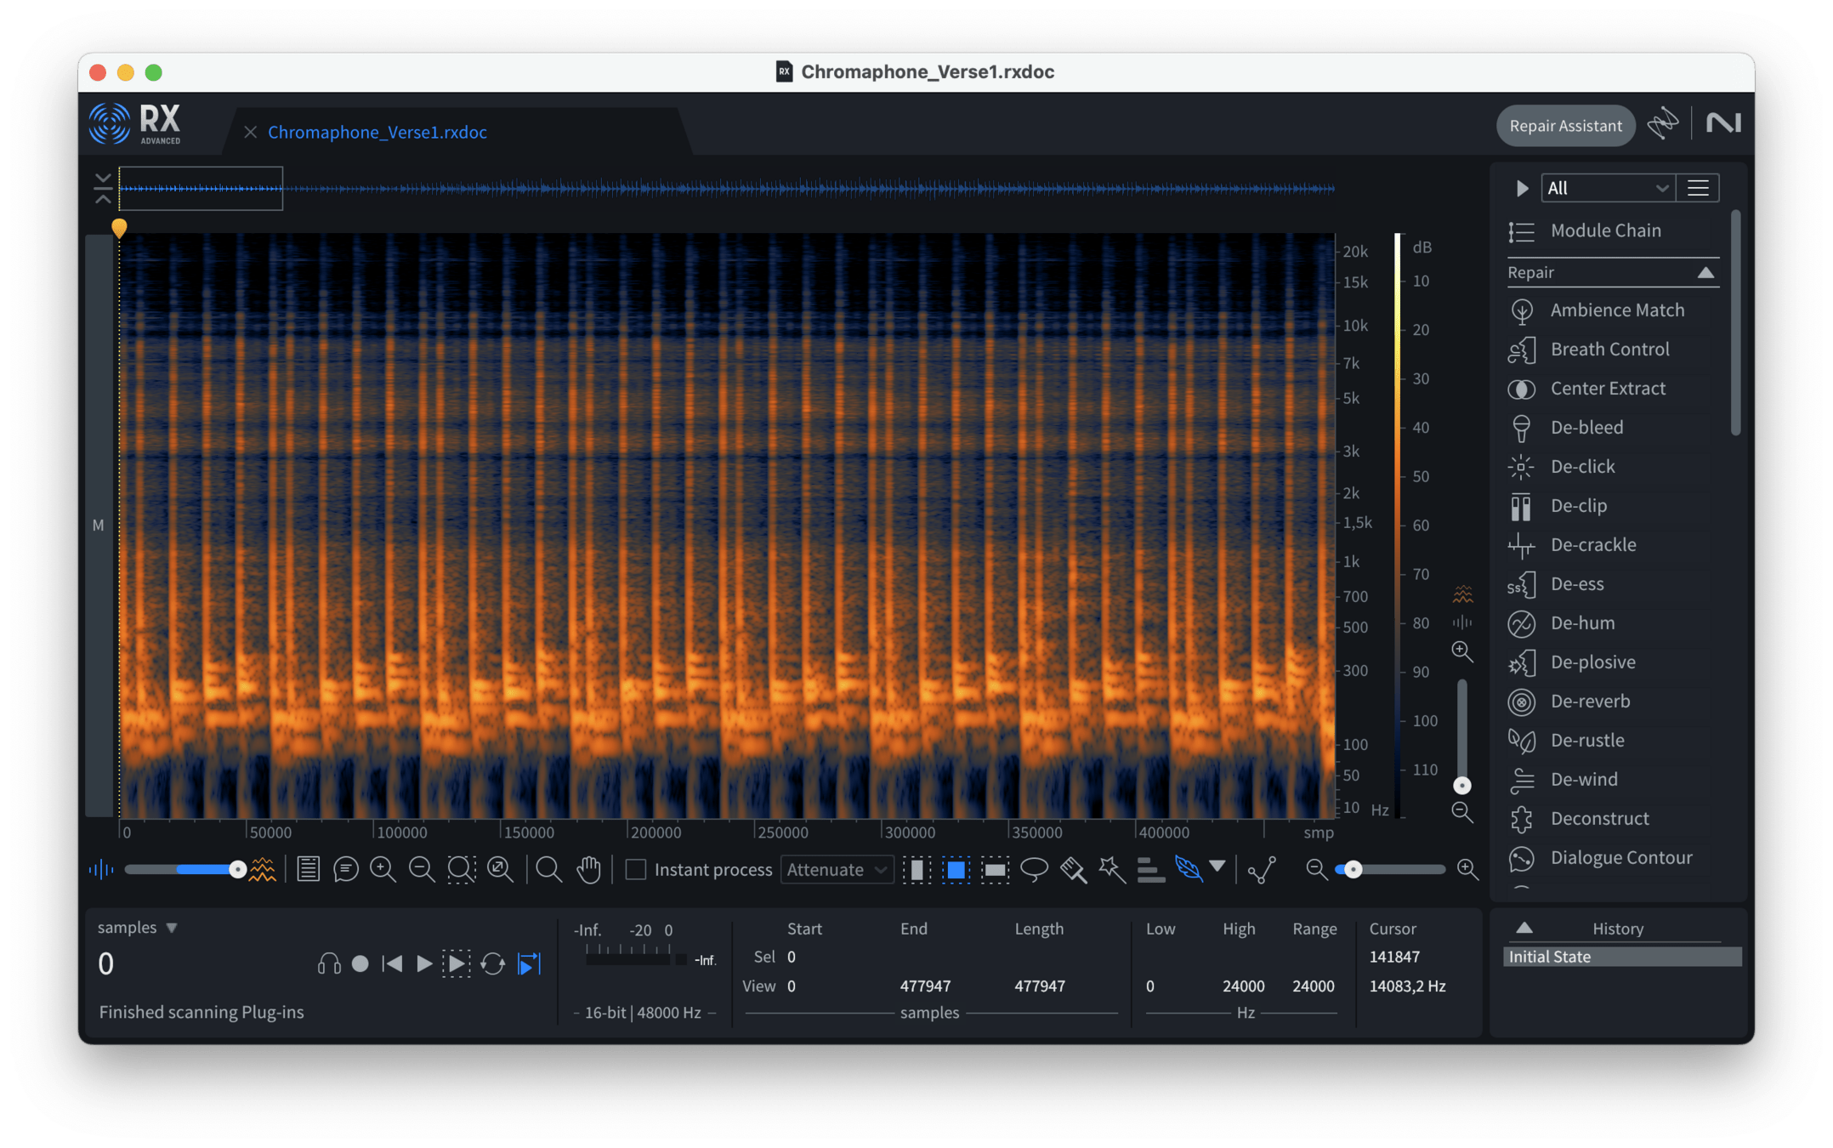Start playback with the Play button
This screenshot has height=1148, width=1833.
(x=424, y=963)
